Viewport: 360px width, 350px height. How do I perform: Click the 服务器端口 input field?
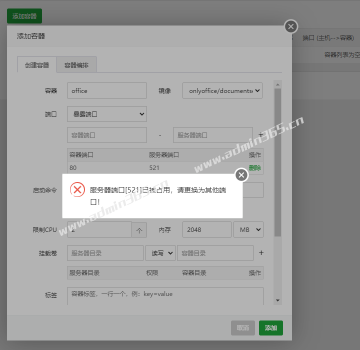(x=213, y=135)
